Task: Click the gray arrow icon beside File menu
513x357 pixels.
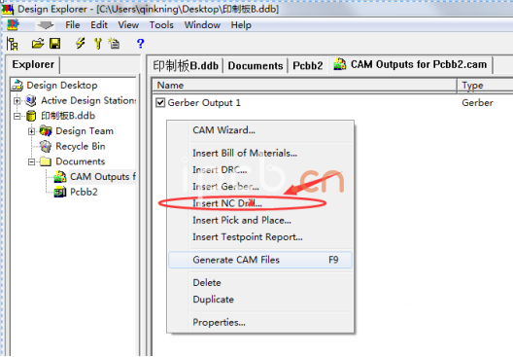Action: [x=45, y=25]
